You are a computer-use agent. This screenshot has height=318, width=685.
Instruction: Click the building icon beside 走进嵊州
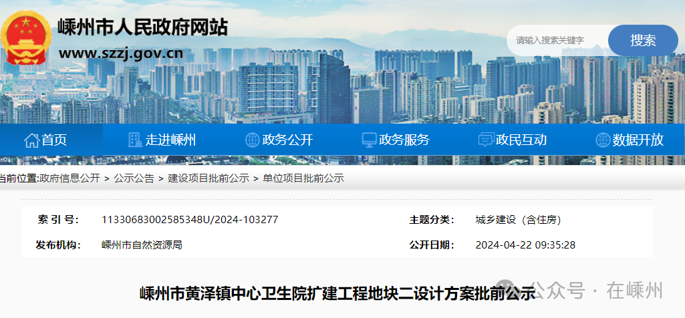point(135,140)
